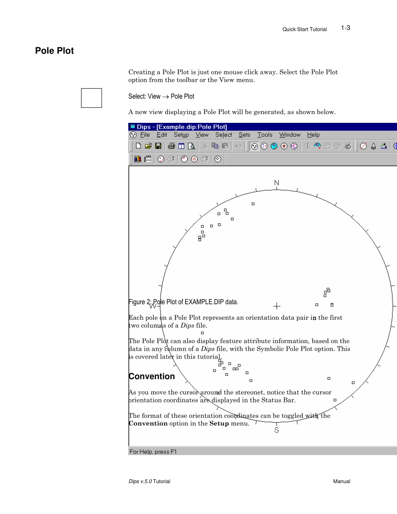Screen dimensions: 397x514
Task: Click the Undo arrow icon
Action: coord(238,146)
